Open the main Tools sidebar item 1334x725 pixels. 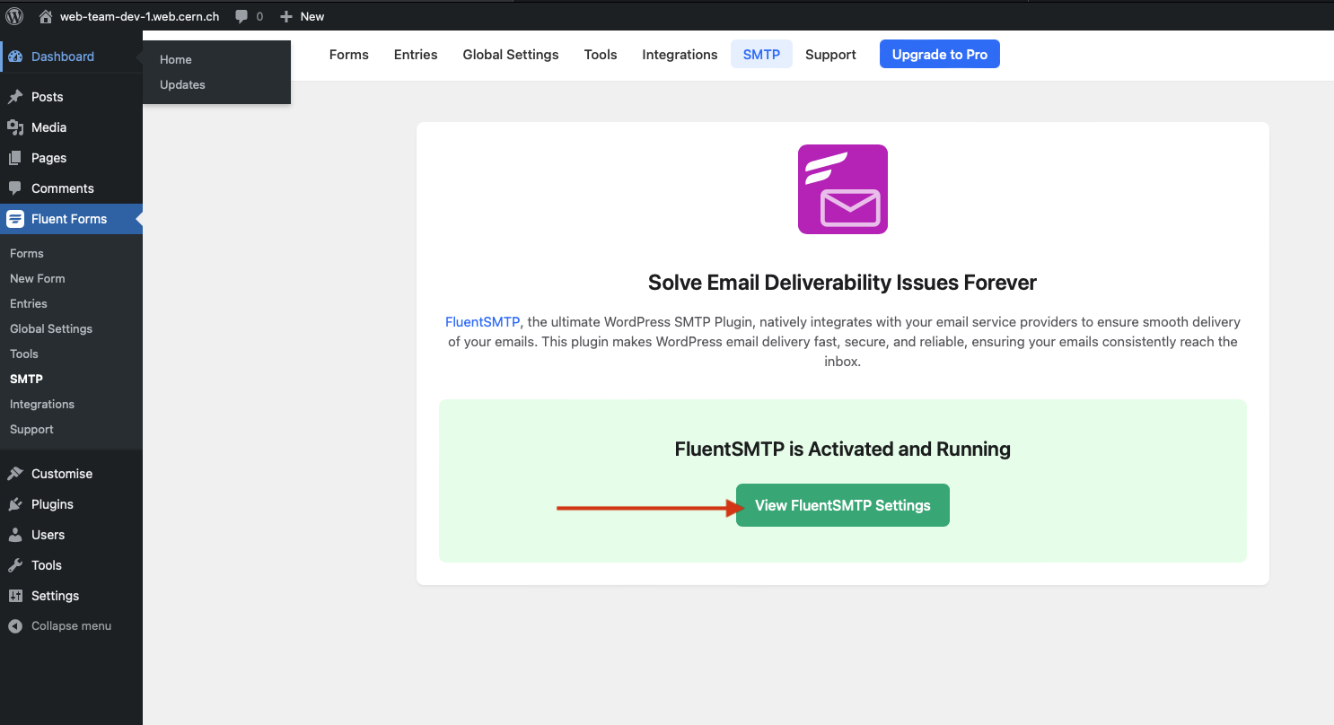click(x=71, y=565)
